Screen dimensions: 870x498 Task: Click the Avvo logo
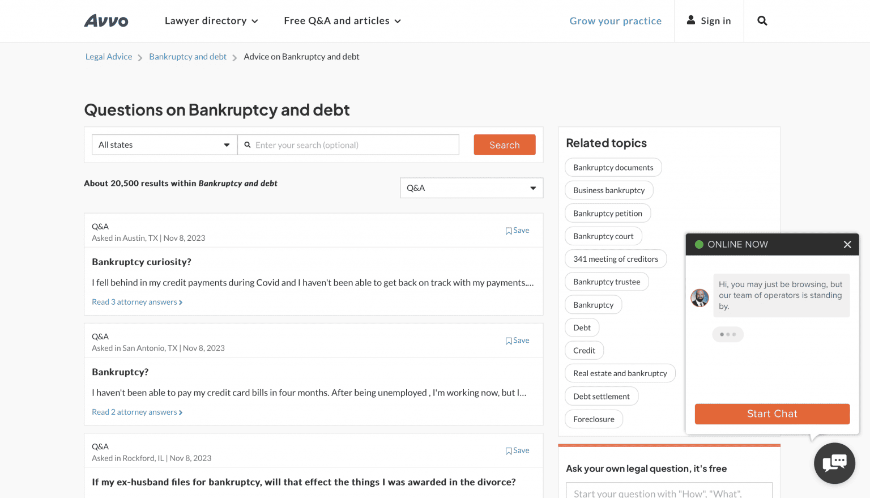click(x=106, y=21)
